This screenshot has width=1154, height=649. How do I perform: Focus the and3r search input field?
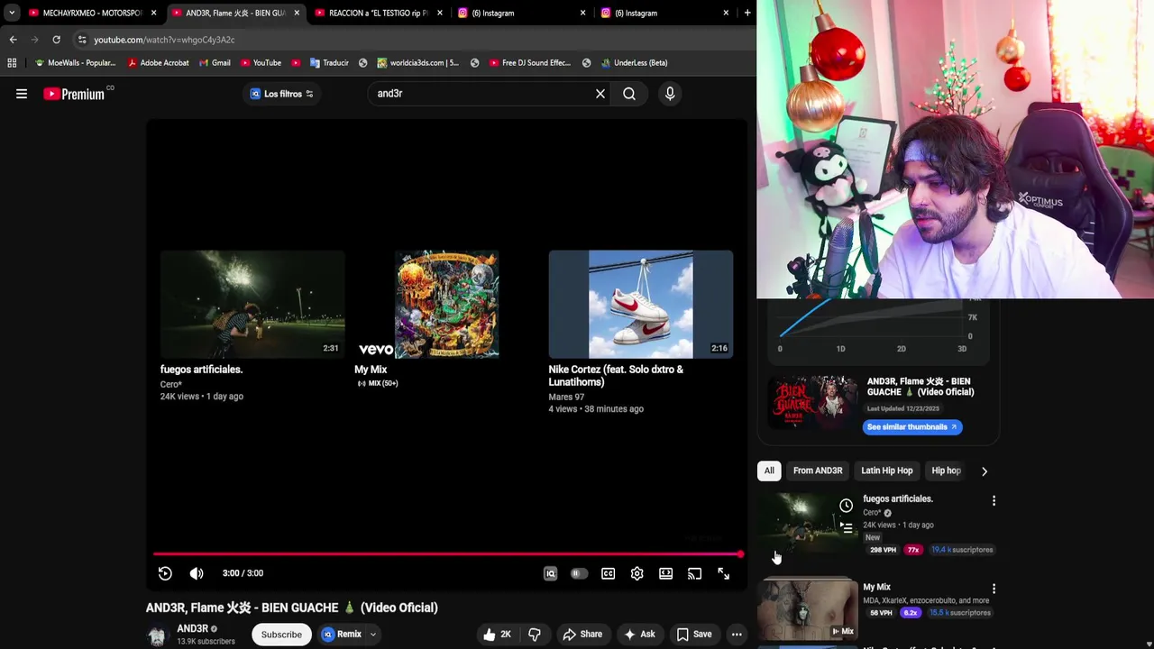click(x=482, y=94)
